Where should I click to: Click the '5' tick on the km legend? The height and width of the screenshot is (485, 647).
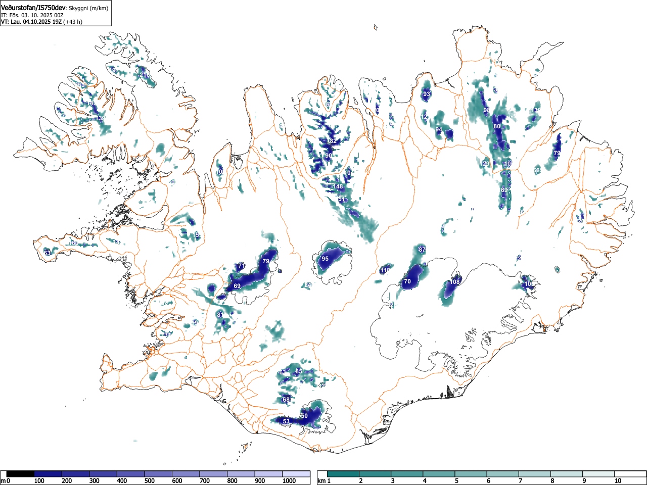coord(456,481)
